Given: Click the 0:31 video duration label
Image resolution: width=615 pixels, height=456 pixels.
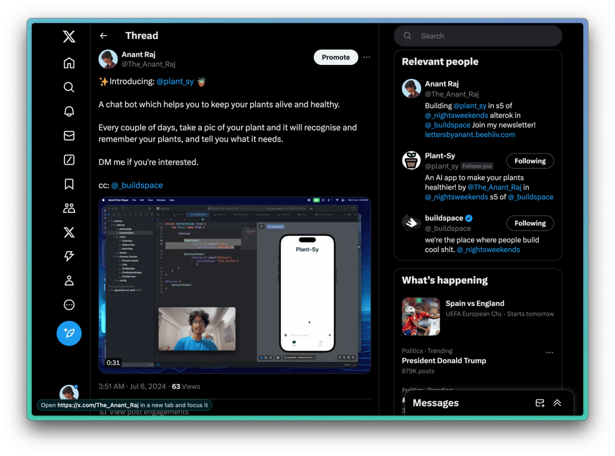Looking at the screenshot, I should pos(113,363).
